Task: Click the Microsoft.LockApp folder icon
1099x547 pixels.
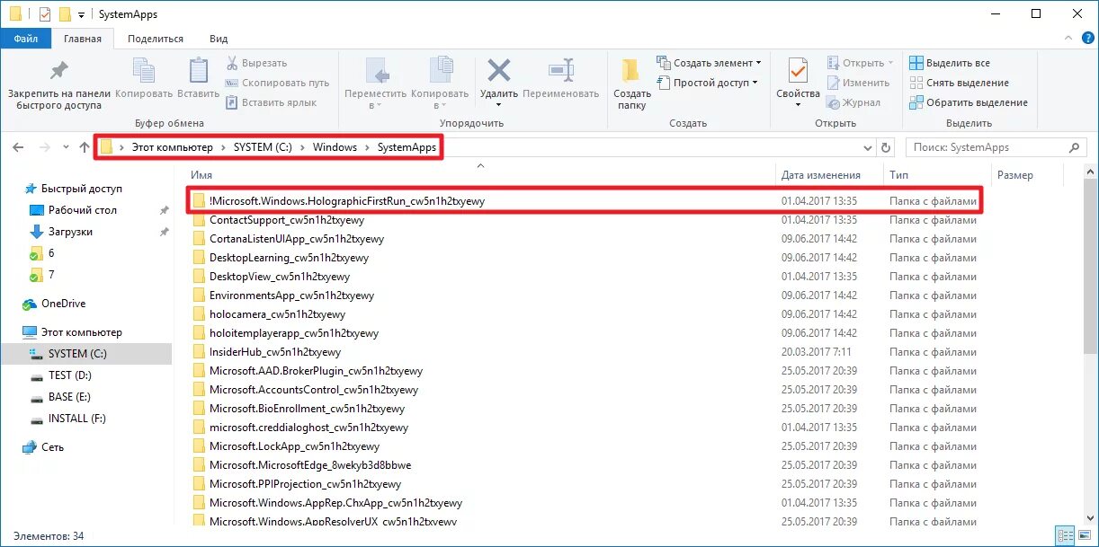Action: coord(200,446)
